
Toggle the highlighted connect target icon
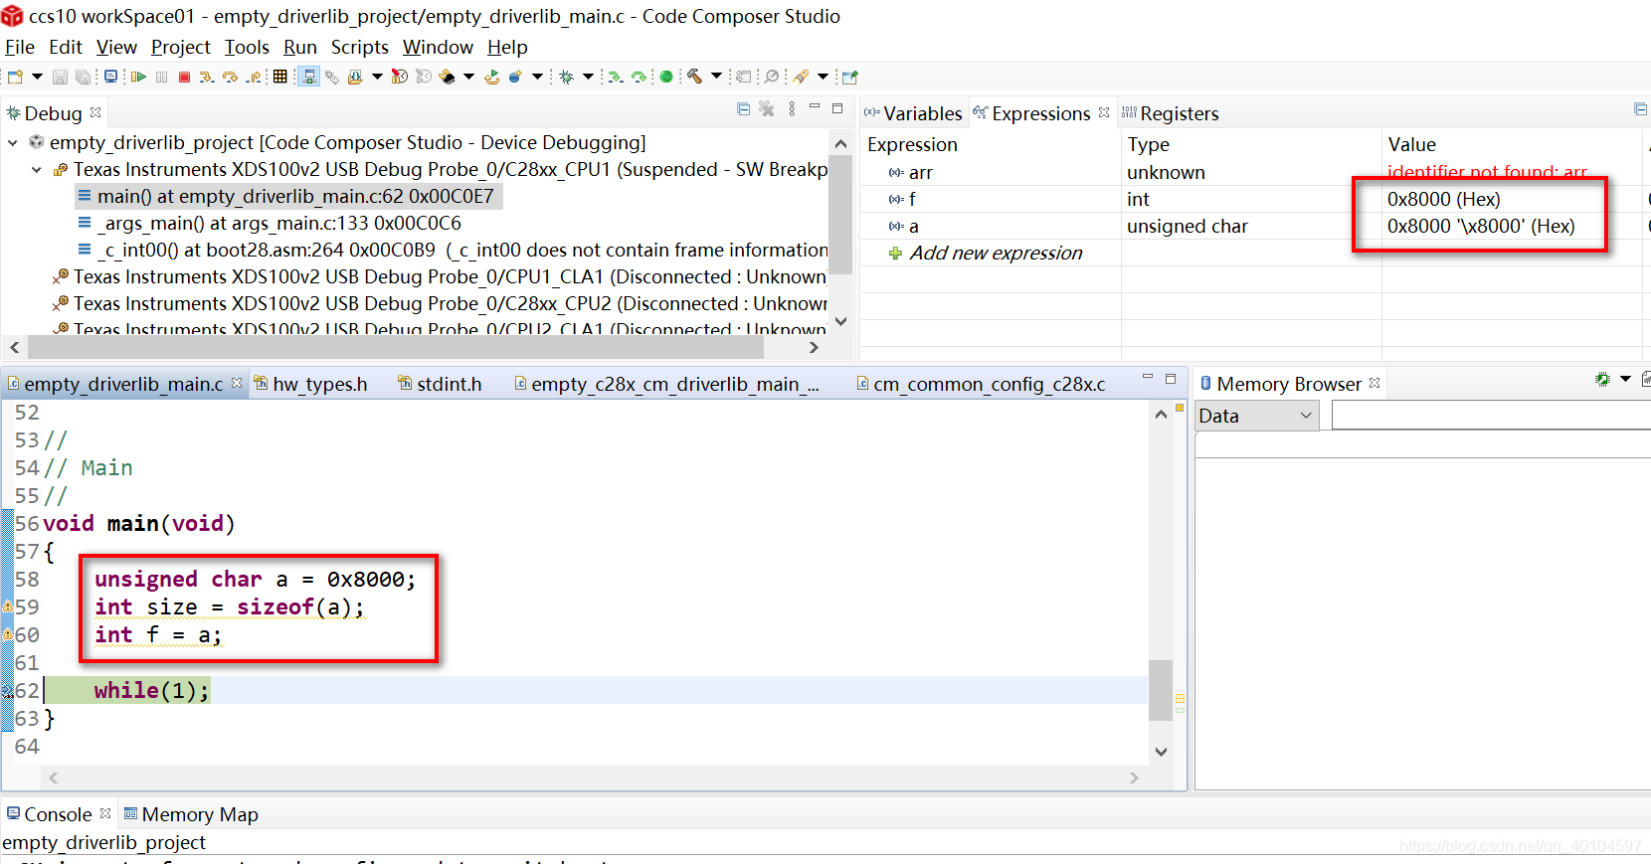[x=308, y=77]
